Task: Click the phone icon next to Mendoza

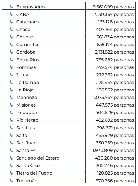Action: pos(11,97)
